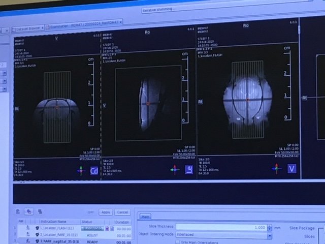Click the dataset icon right of the pink icon
The image size is (325, 244).
point(112,229)
